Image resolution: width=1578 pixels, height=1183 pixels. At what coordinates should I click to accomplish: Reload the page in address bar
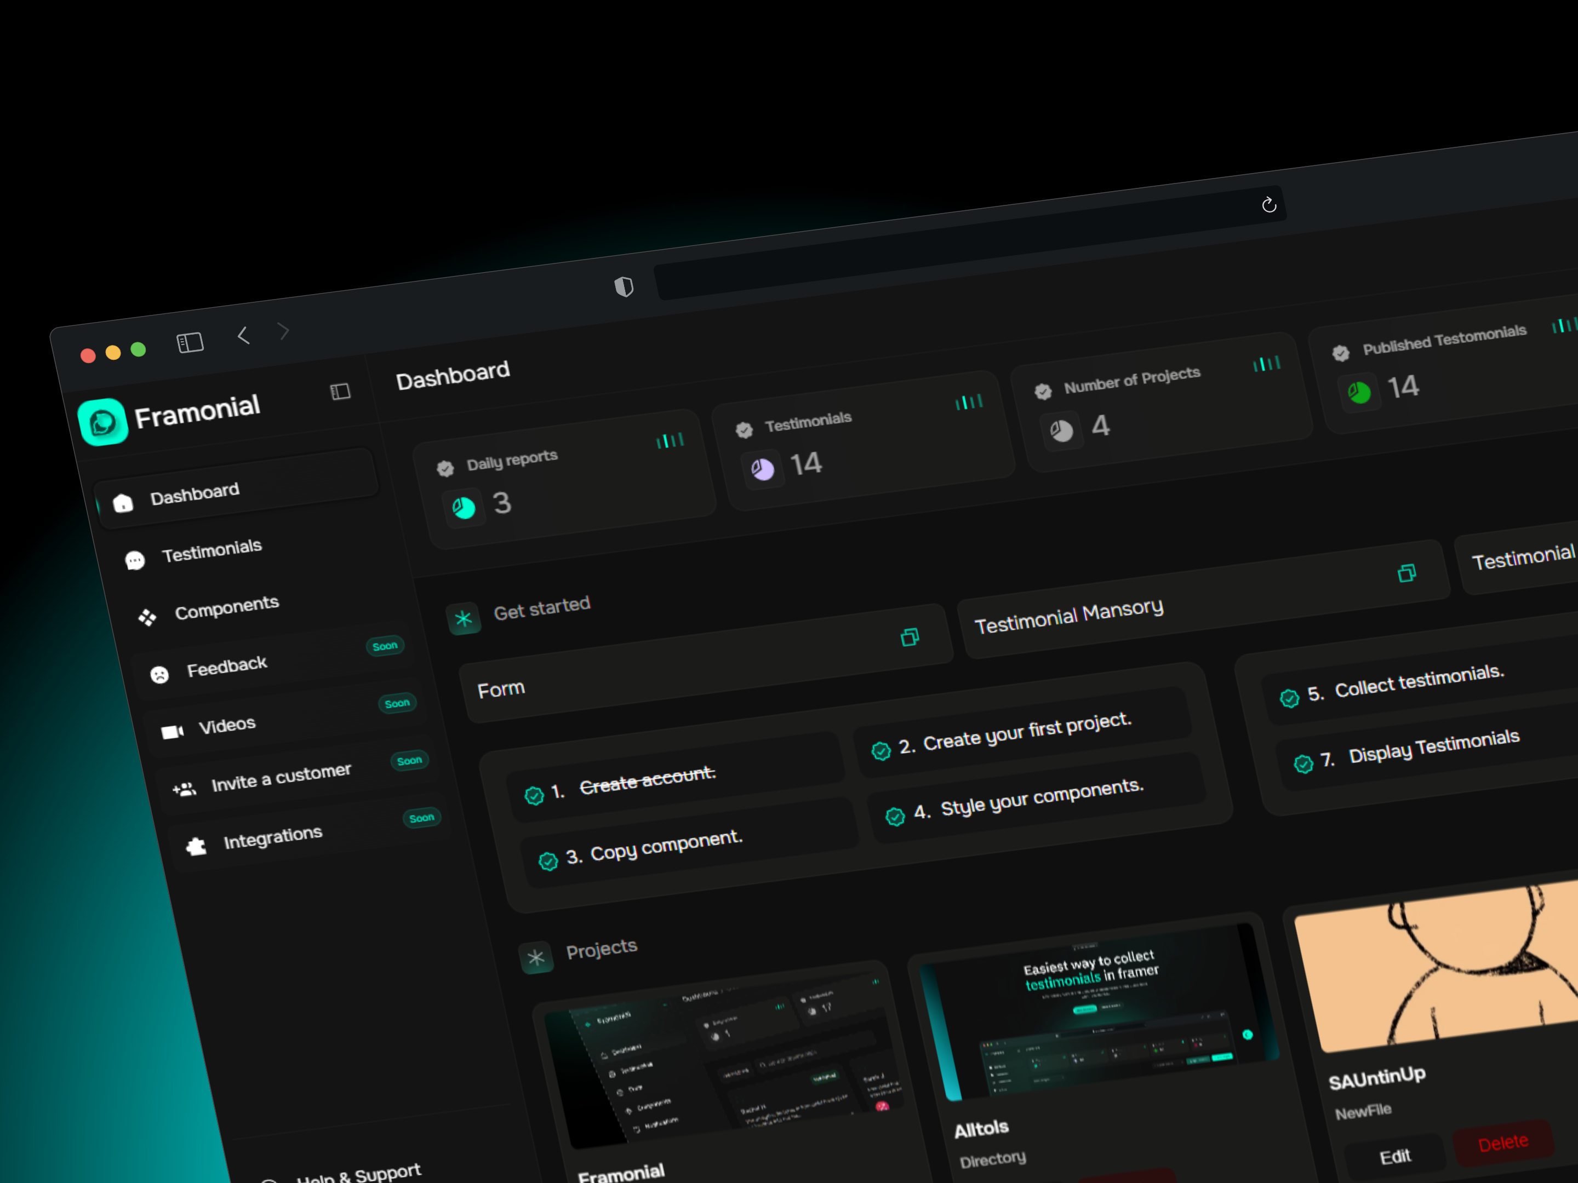coord(1268,205)
